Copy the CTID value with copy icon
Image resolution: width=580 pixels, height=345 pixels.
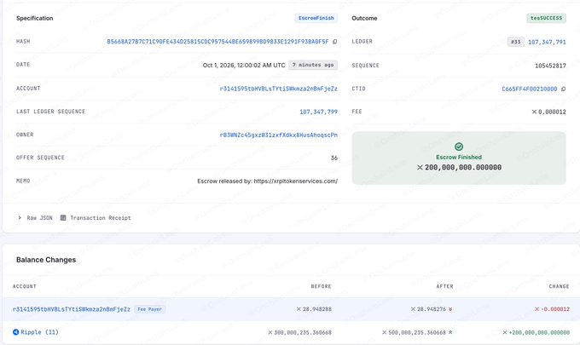[563, 89]
